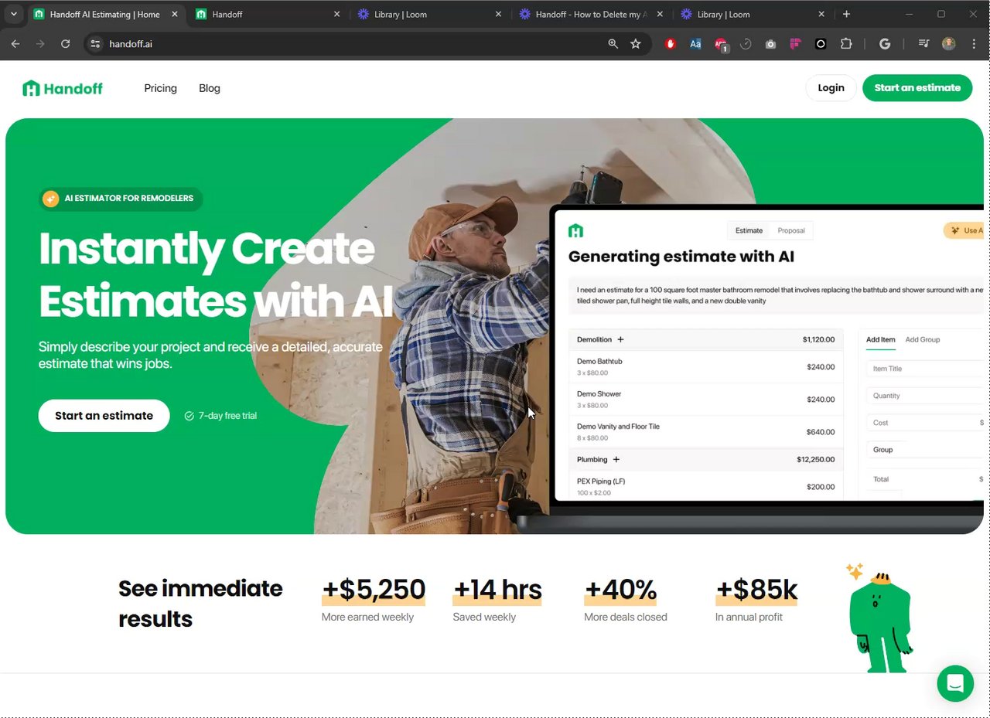This screenshot has width=990, height=718.
Task: Go back in browser history
Action: pyautogui.click(x=15, y=44)
